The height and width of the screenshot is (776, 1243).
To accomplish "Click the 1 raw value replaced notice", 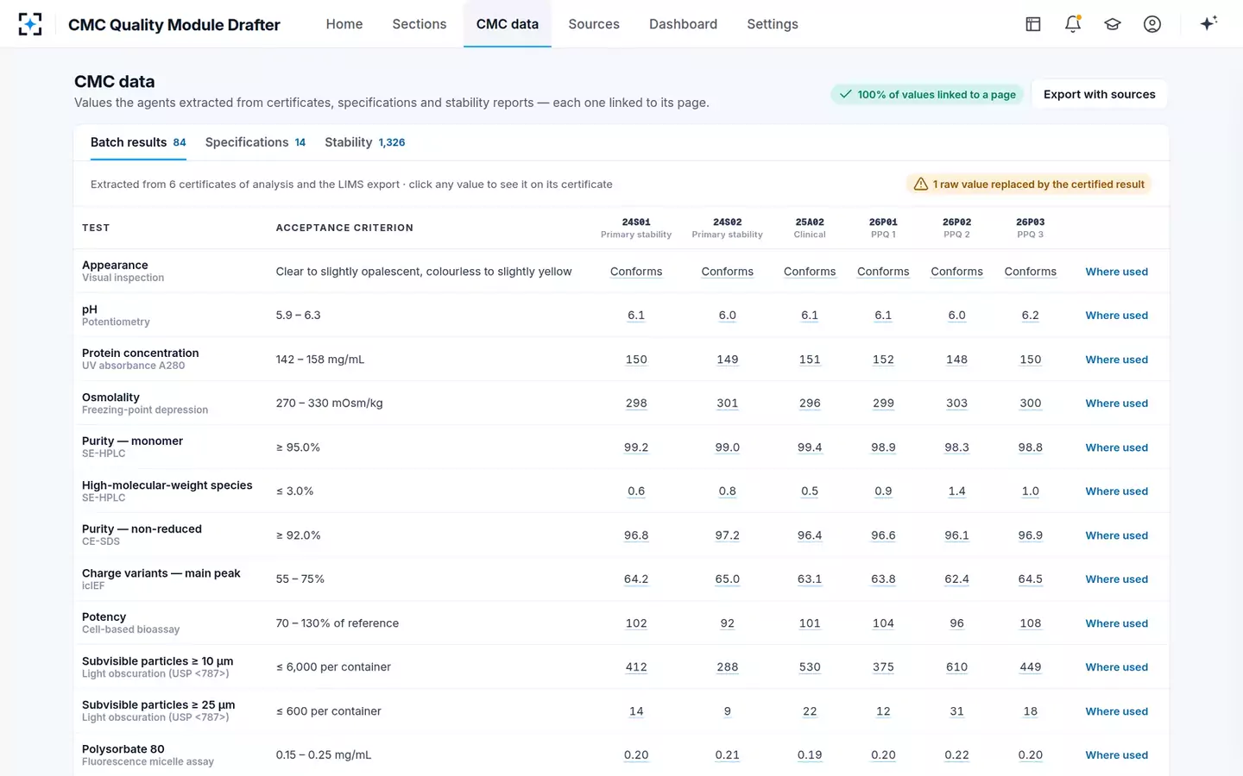I will pyautogui.click(x=1029, y=184).
